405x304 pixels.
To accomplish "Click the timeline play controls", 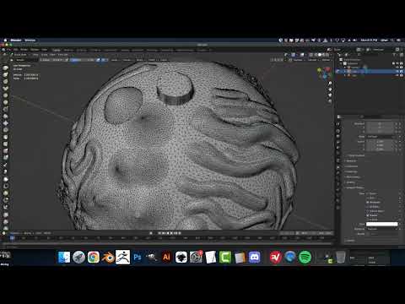I will (x=169, y=233).
